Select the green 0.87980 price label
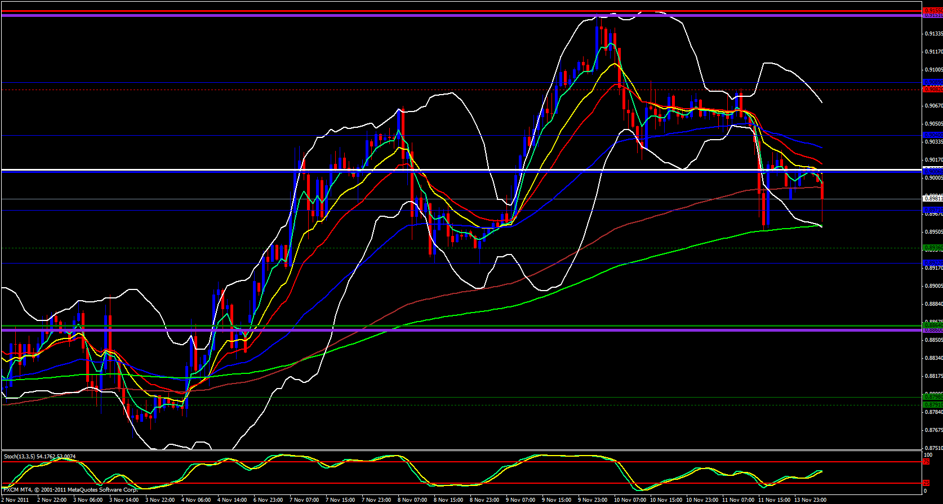This screenshot has width=943, height=504. (x=932, y=397)
